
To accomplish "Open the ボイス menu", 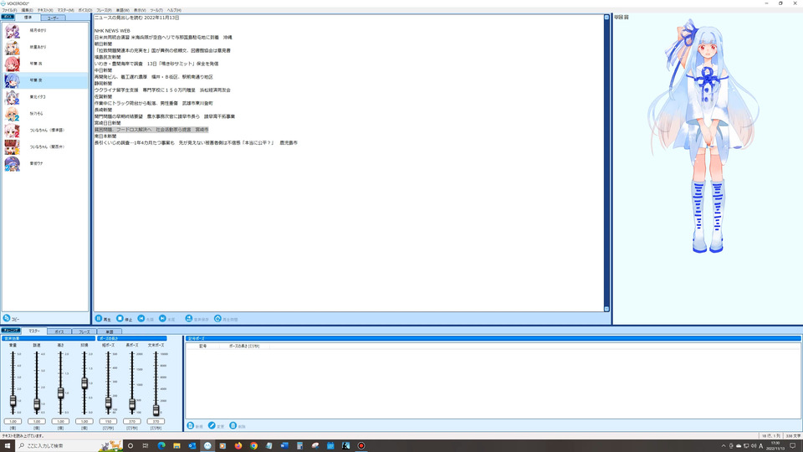I will coord(85,10).
